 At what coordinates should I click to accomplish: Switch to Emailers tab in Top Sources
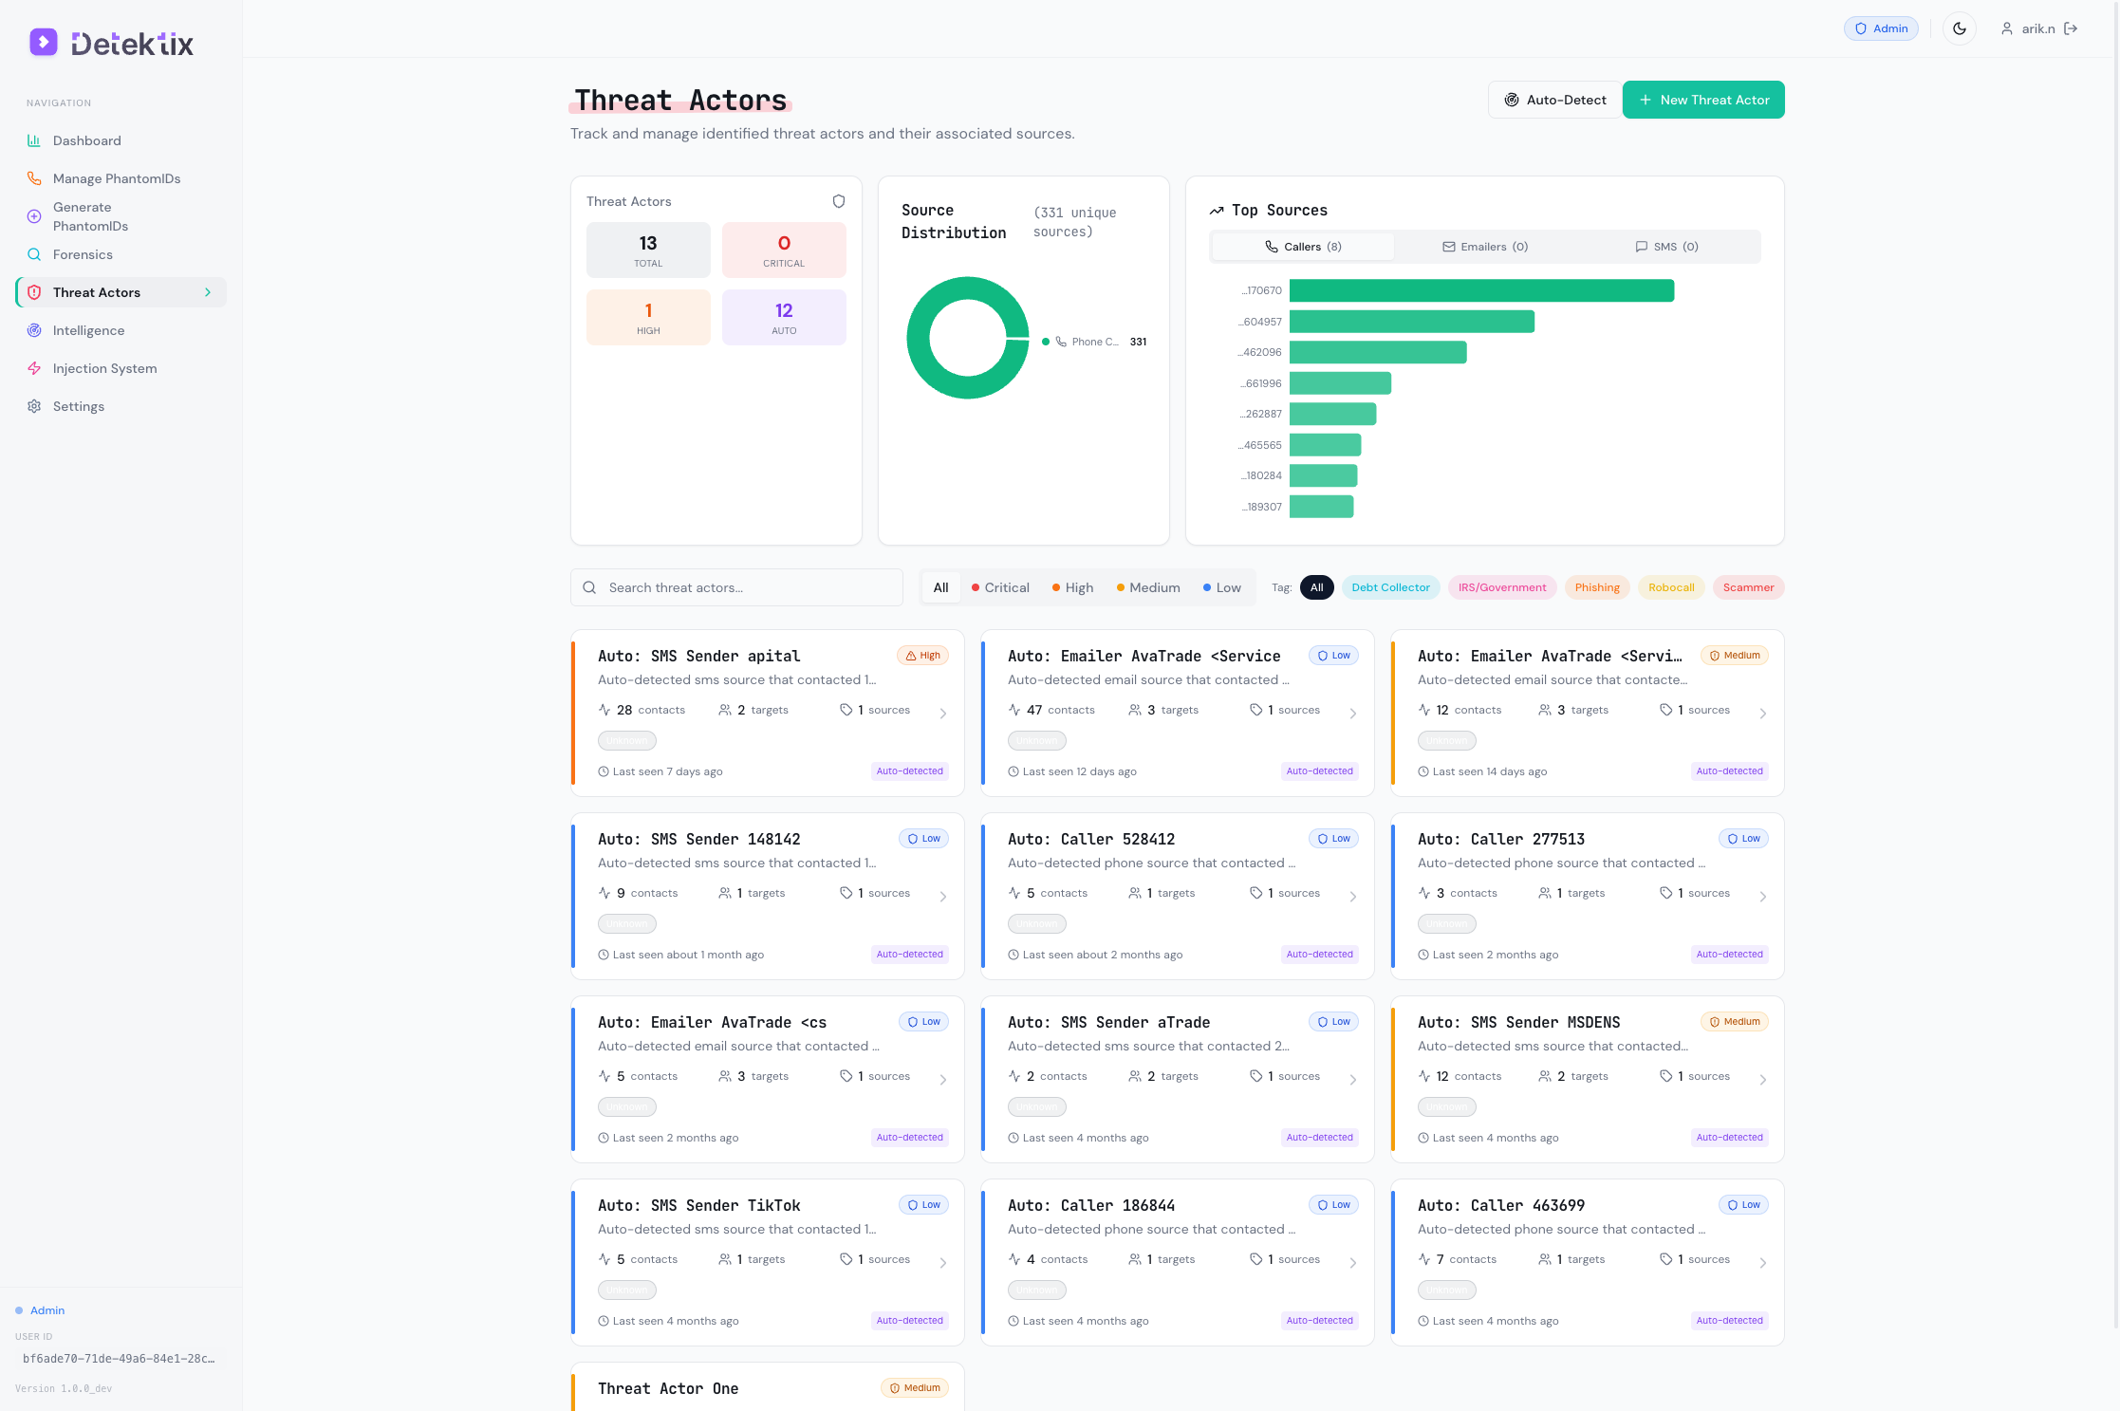1485,247
